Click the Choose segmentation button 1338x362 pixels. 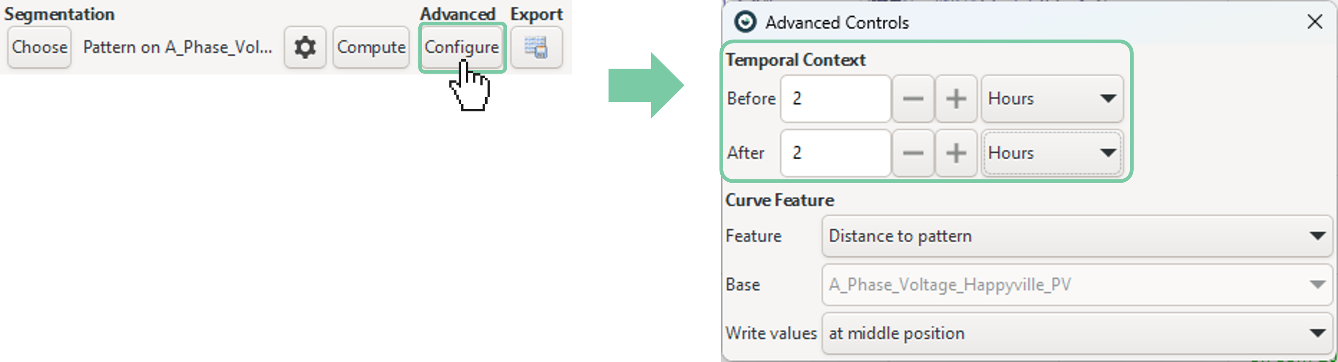(40, 48)
